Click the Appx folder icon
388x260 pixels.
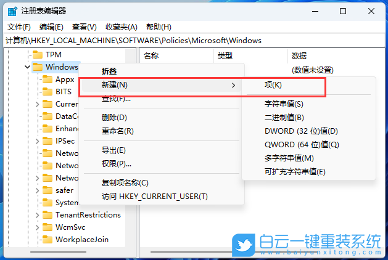[x=47, y=79]
